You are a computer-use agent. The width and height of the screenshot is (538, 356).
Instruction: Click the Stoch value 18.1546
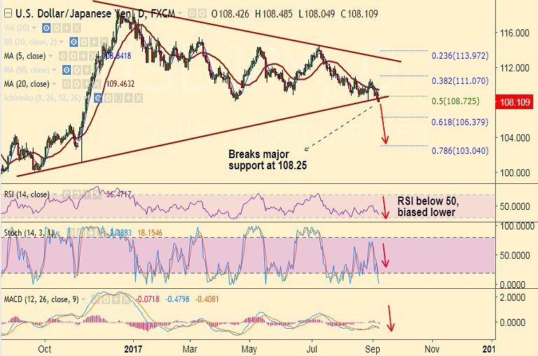pyautogui.click(x=150, y=233)
